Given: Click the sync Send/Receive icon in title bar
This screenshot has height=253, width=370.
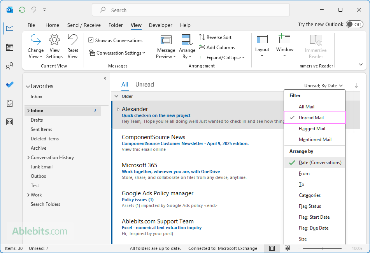Looking at the screenshot, I should pyautogui.click(x=22, y=10).
